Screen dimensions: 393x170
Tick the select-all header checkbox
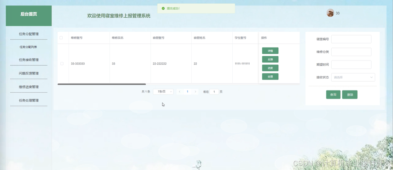(x=61, y=38)
